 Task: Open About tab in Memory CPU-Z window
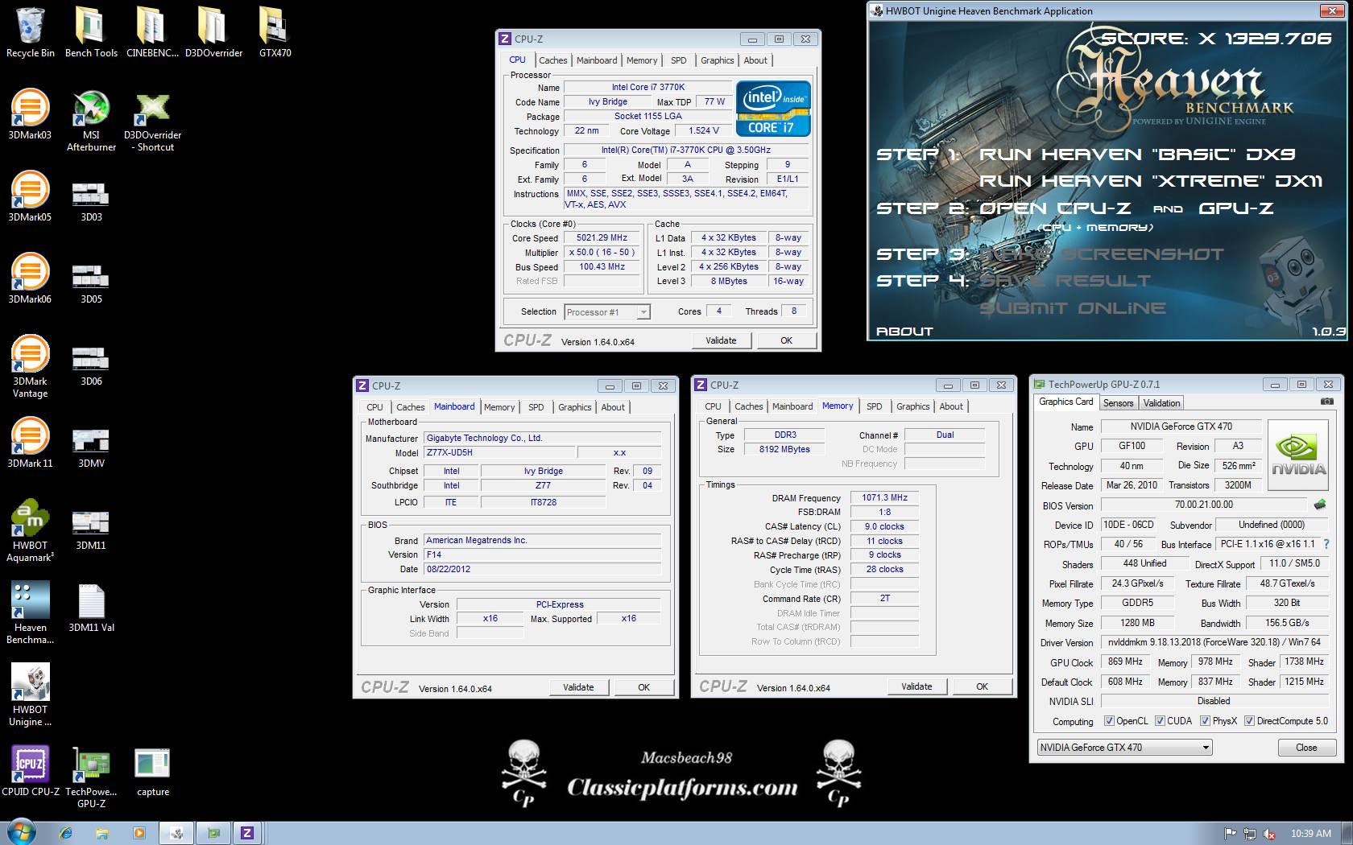pos(951,406)
